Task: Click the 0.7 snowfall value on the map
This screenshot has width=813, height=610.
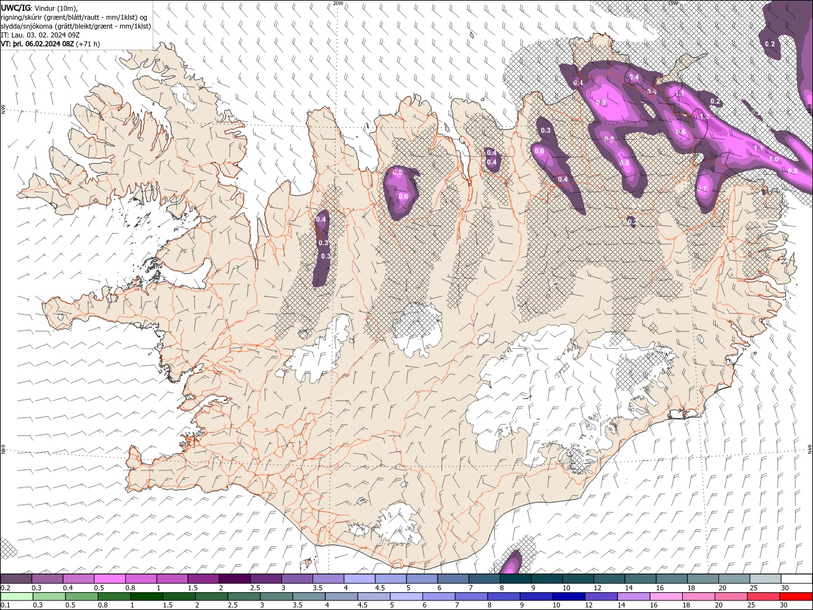Action: (702, 189)
